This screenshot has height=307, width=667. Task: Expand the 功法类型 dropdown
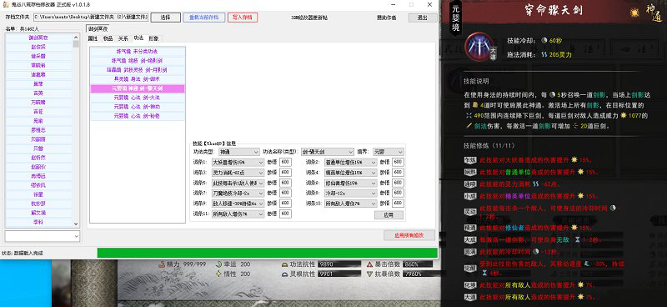point(238,152)
